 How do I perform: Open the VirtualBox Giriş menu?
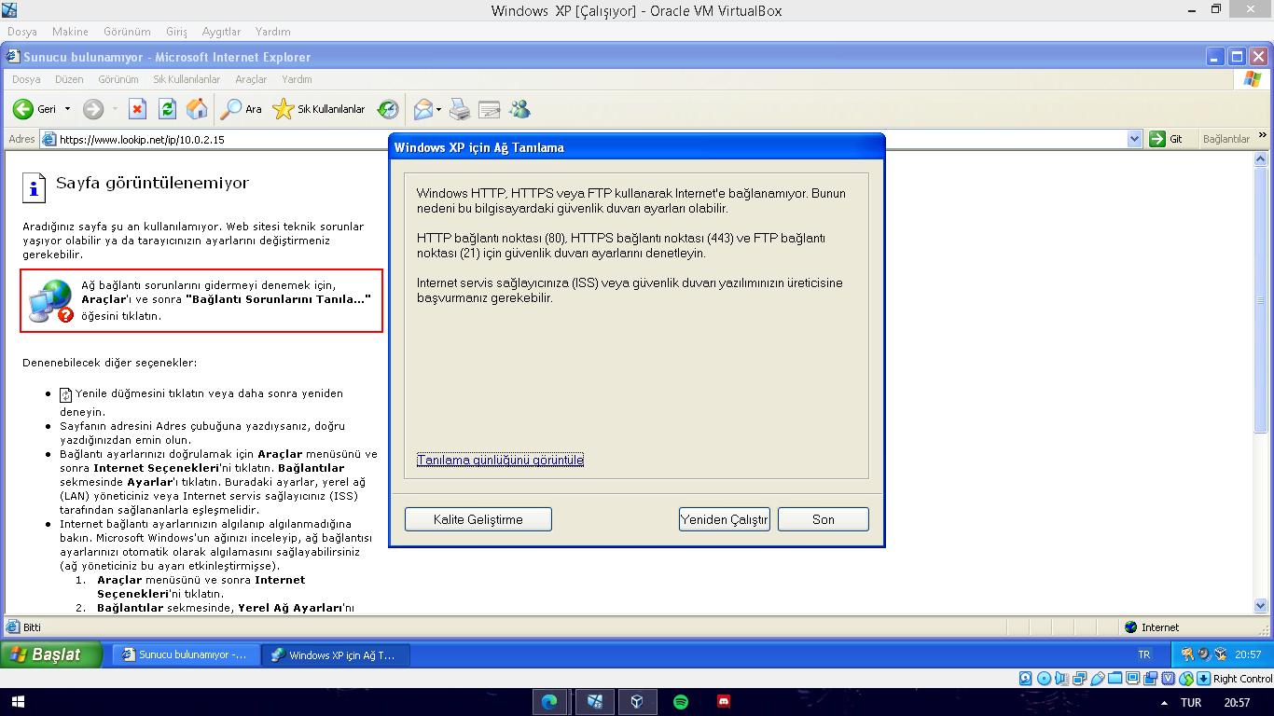pyautogui.click(x=175, y=32)
